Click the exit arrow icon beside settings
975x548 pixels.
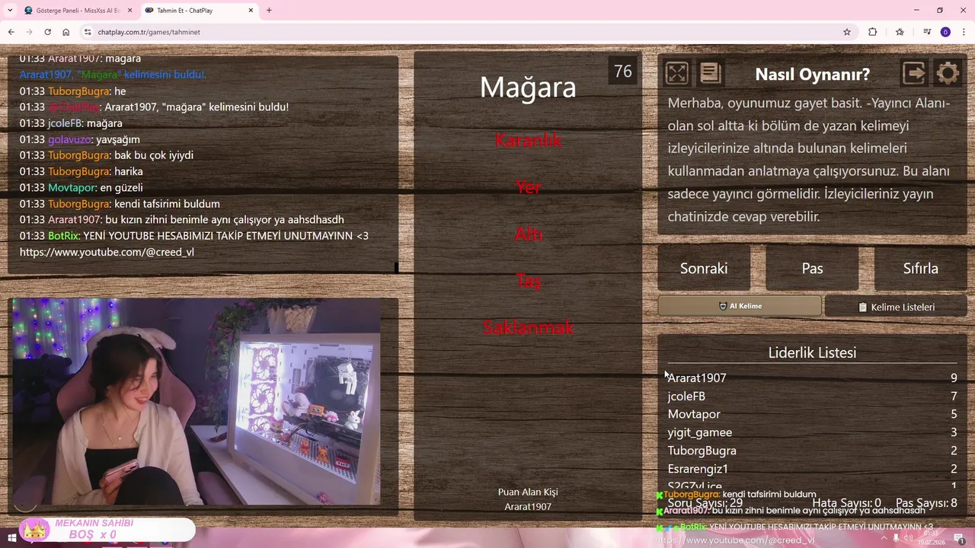tap(914, 73)
